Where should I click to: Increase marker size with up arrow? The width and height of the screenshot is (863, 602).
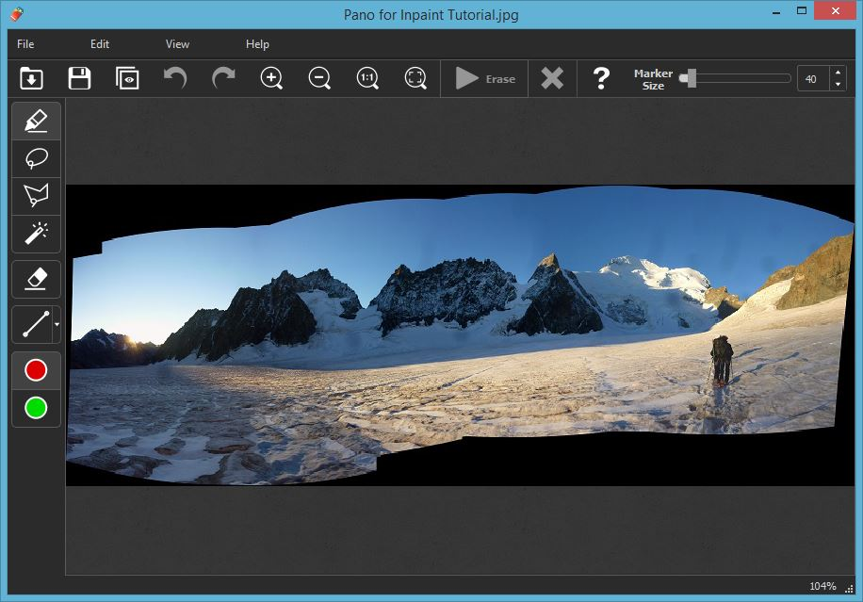coord(838,73)
